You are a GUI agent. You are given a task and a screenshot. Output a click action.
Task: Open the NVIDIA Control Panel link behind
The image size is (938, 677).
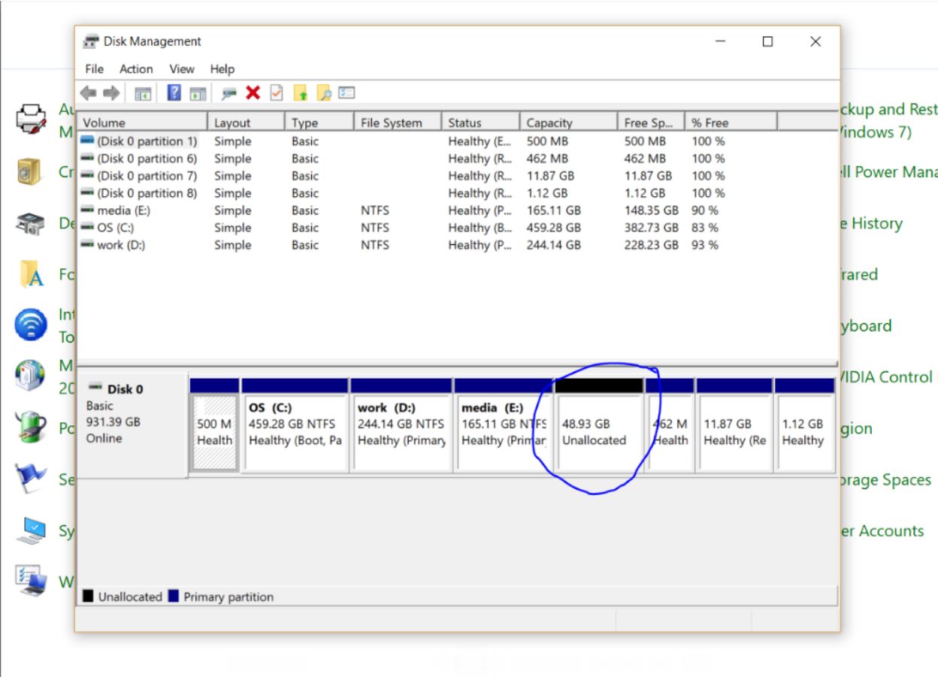(x=889, y=377)
